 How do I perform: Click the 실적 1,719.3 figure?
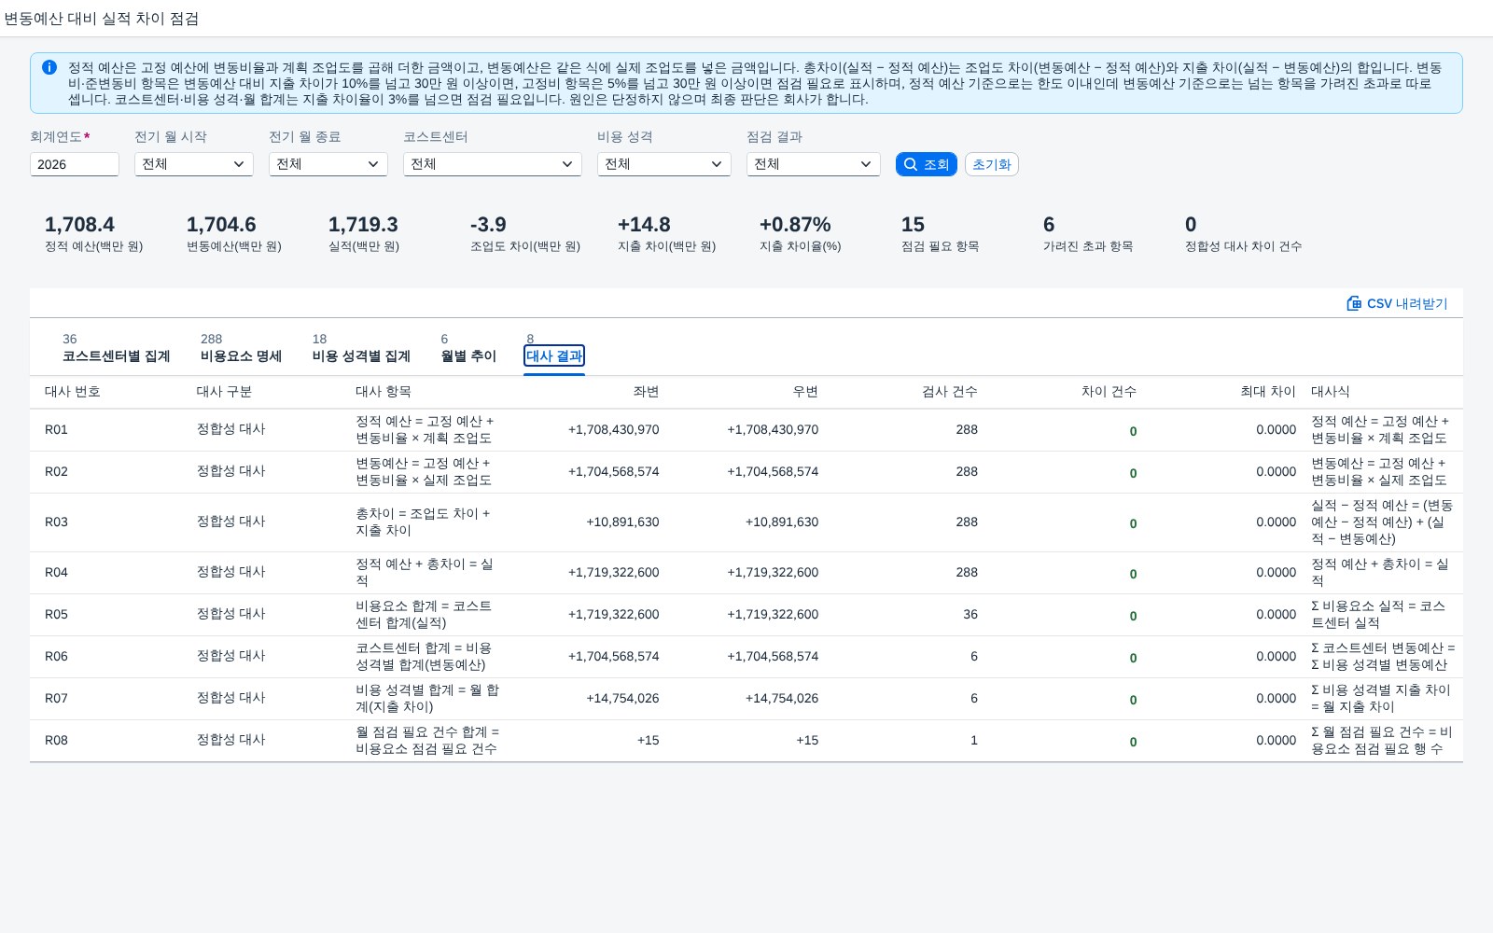pos(363,225)
